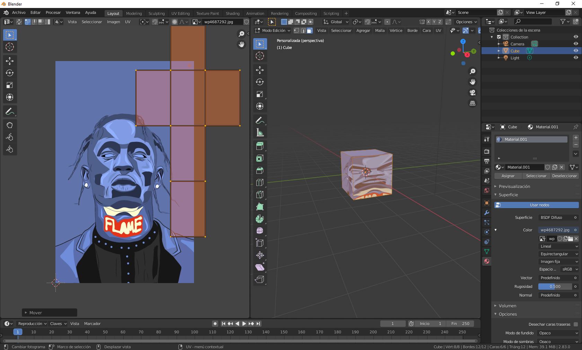Viewport: 582px width, 350px height.
Task: Select the Shrink/Fatten tool
Action: pyautogui.click(x=260, y=255)
